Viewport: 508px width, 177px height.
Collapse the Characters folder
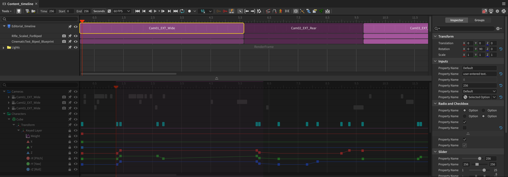click(x=4, y=114)
